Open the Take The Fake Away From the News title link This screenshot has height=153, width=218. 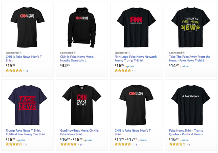(x=190, y=59)
